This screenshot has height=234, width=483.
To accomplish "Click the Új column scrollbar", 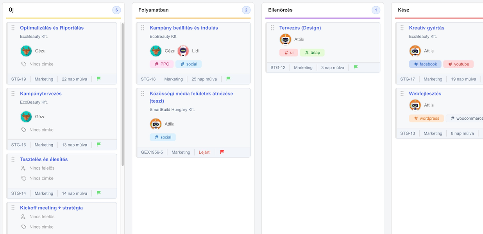I will coord(123,94).
